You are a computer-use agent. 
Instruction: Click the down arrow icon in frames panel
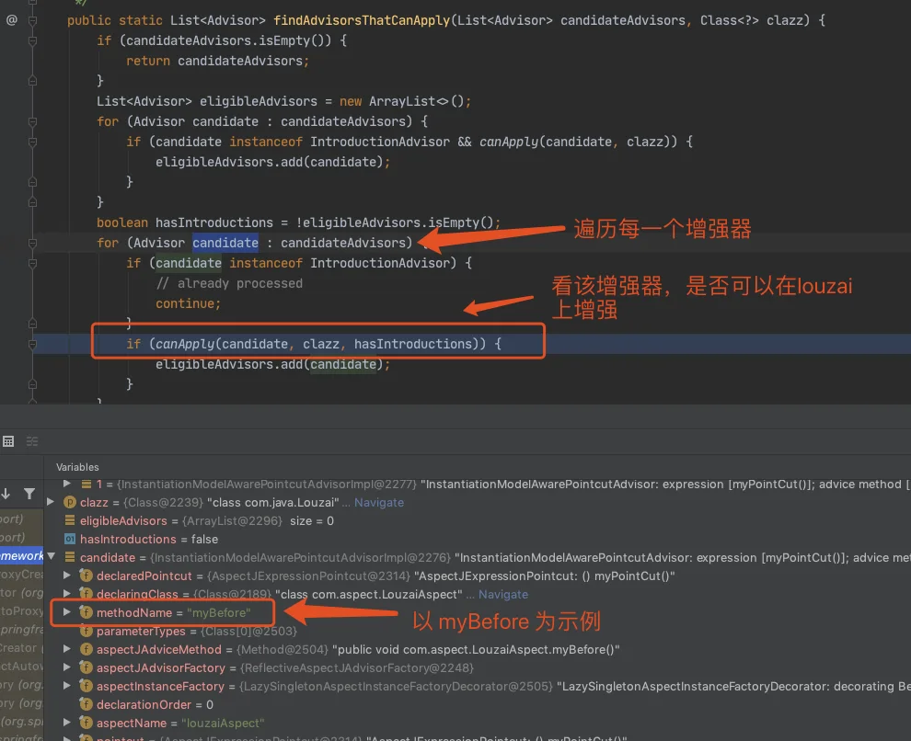tap(6, 494)
